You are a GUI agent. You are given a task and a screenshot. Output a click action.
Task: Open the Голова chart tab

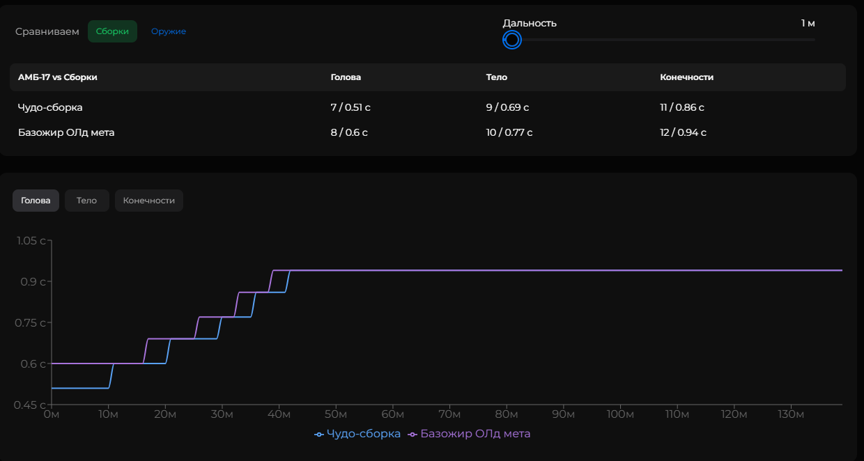click(x=36, y=201)
